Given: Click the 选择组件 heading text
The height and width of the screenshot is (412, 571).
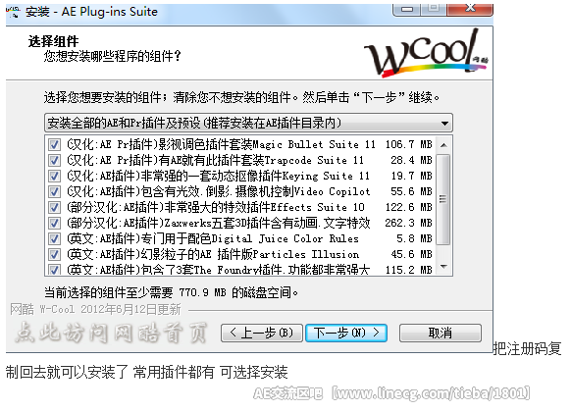Looking at the screenshot, I should tap(54, 41).
